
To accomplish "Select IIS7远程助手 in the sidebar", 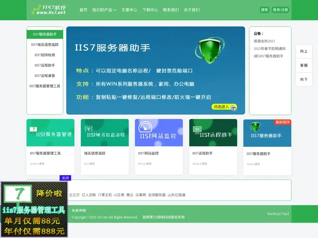I will (45, 65).
